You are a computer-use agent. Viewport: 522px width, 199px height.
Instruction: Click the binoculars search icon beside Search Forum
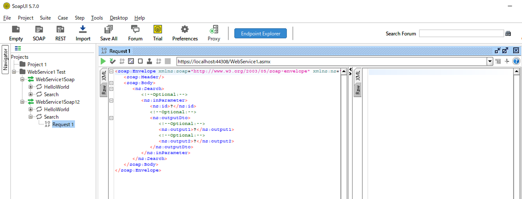[x=508, y=33]
